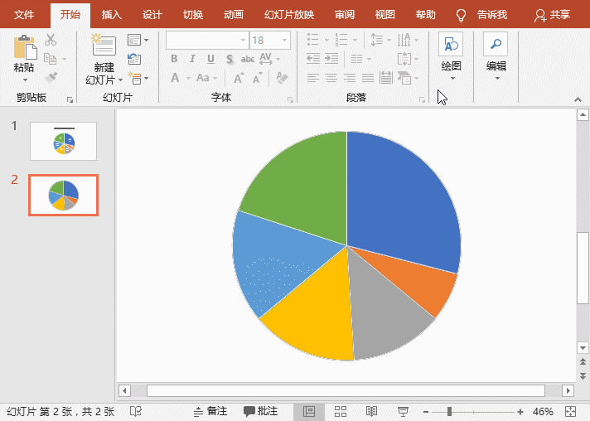
Task: Open the Insert tab
Action: pyautogui.click(x=111, y=15)
